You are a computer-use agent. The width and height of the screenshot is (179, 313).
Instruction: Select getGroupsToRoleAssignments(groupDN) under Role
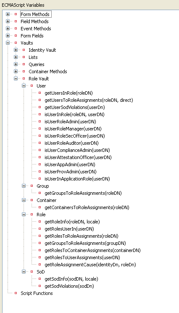tap(85, 243)
